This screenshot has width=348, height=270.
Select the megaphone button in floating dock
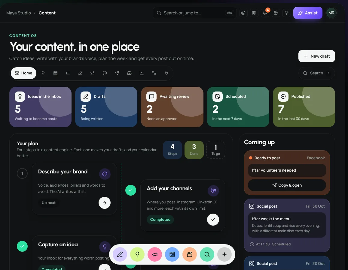(x=155, y=254)
